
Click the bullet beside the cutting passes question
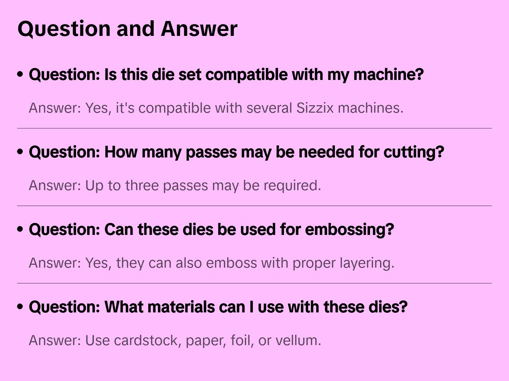[20, 152]
